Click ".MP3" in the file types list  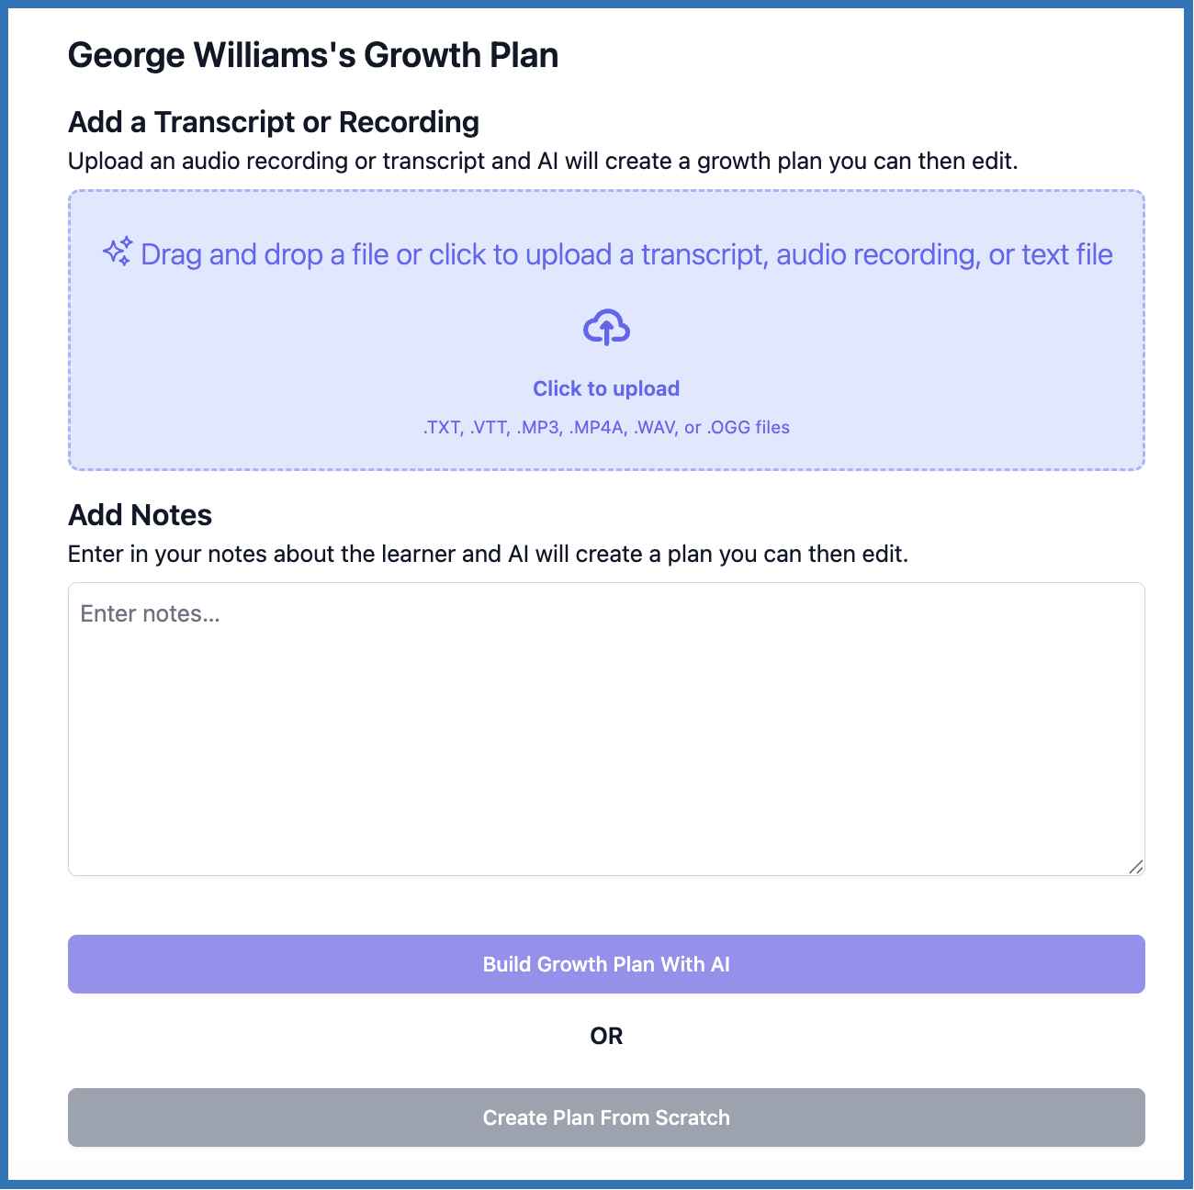539,428
